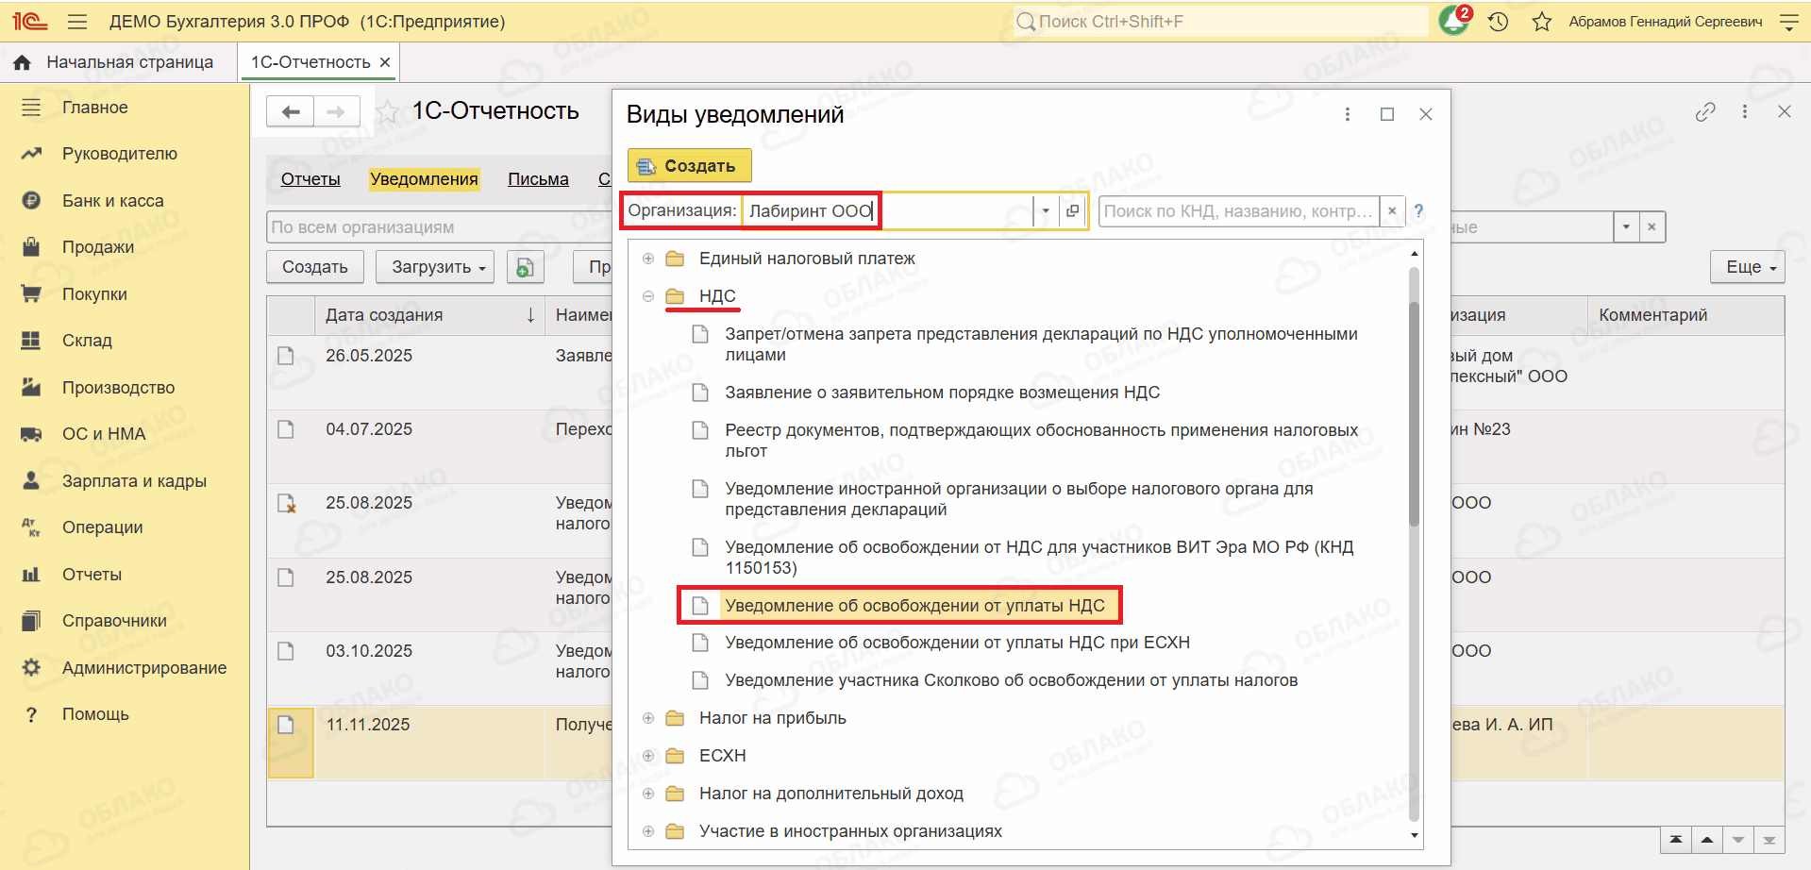1811x870 pixels.
Task: Click Создать button in the notifications list toolbar
Action: pyautogui.click(x=315, y=267)
